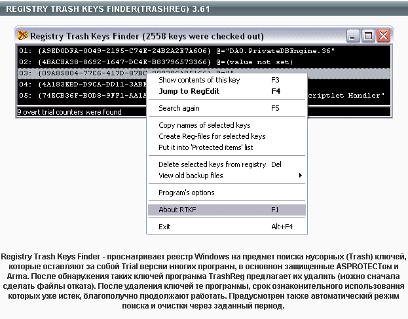Screen dimensions: 408x319
Task: Select key row 02 with value not set
Action: click(204, 62)
